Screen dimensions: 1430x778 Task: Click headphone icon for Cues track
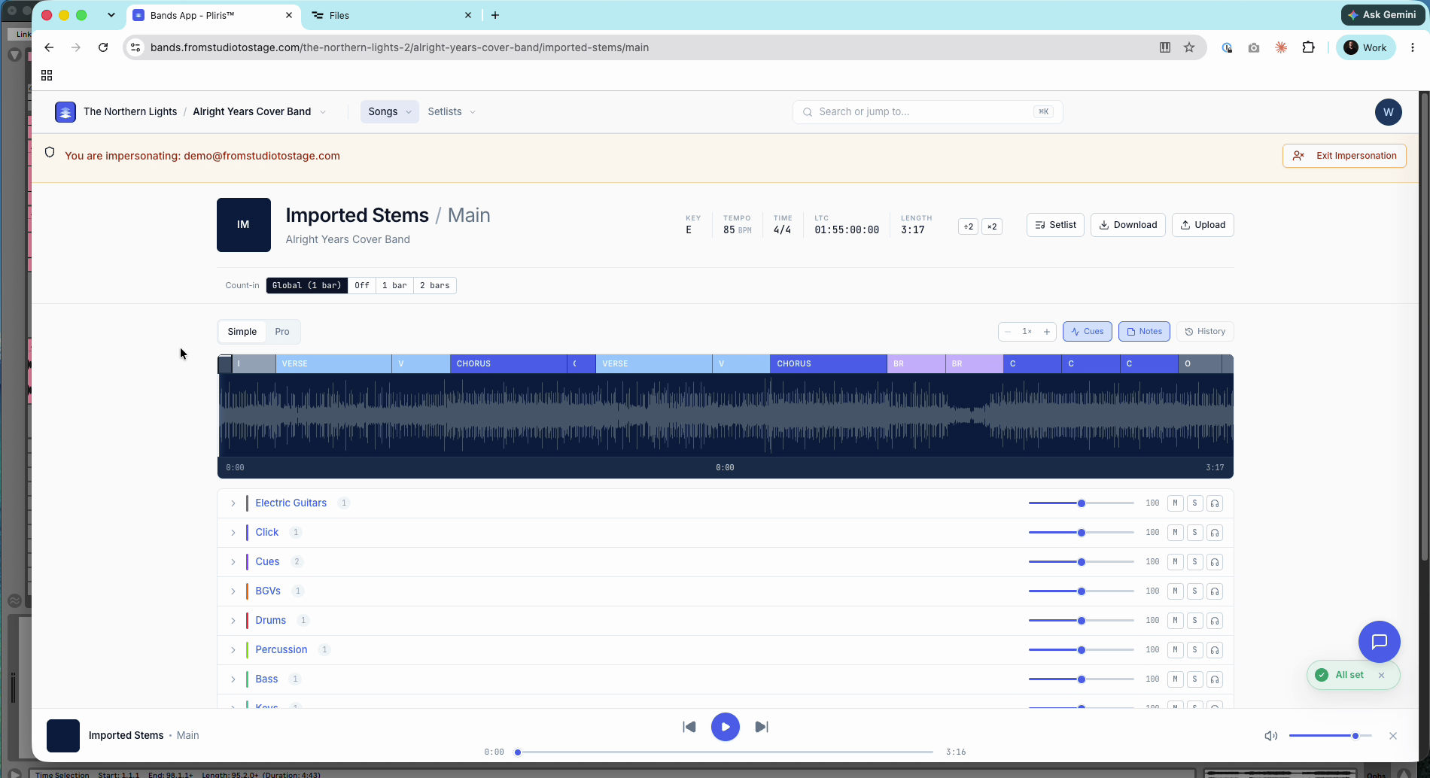point(1214,562)
